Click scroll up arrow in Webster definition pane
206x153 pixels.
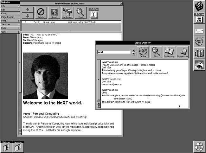(99, 103)
